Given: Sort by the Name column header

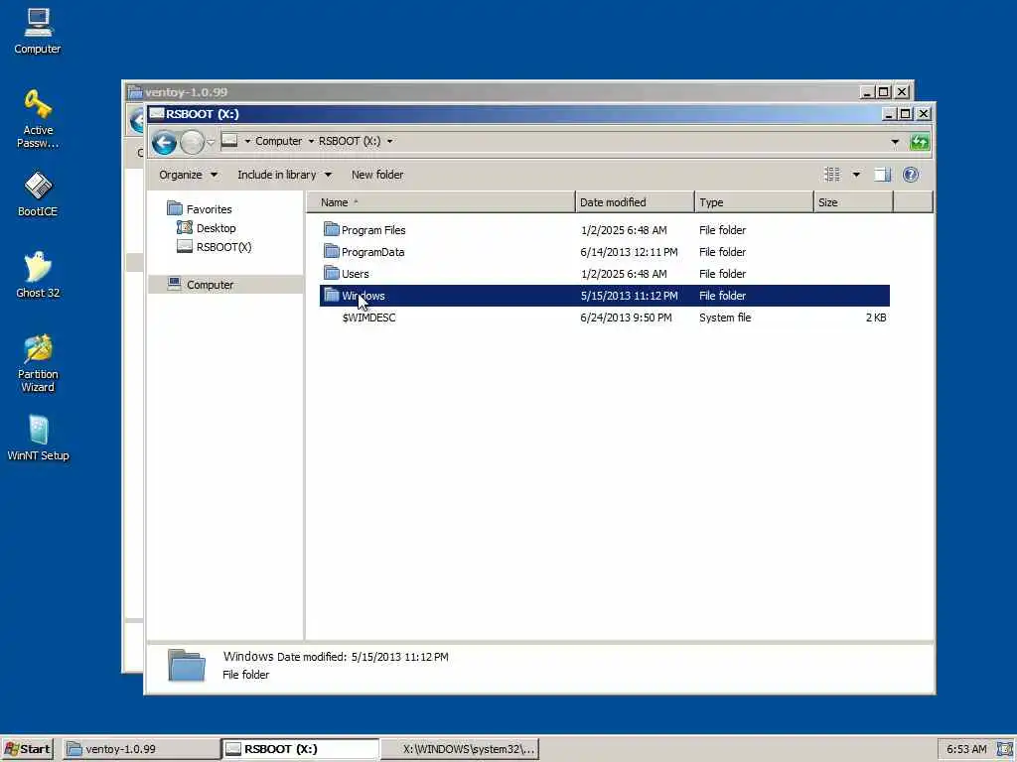Looking at the screenshot, I should coord(441,202).
